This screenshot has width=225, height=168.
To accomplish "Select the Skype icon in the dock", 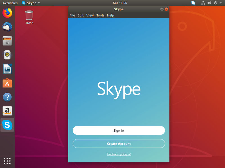I will (x=7, y=125).
